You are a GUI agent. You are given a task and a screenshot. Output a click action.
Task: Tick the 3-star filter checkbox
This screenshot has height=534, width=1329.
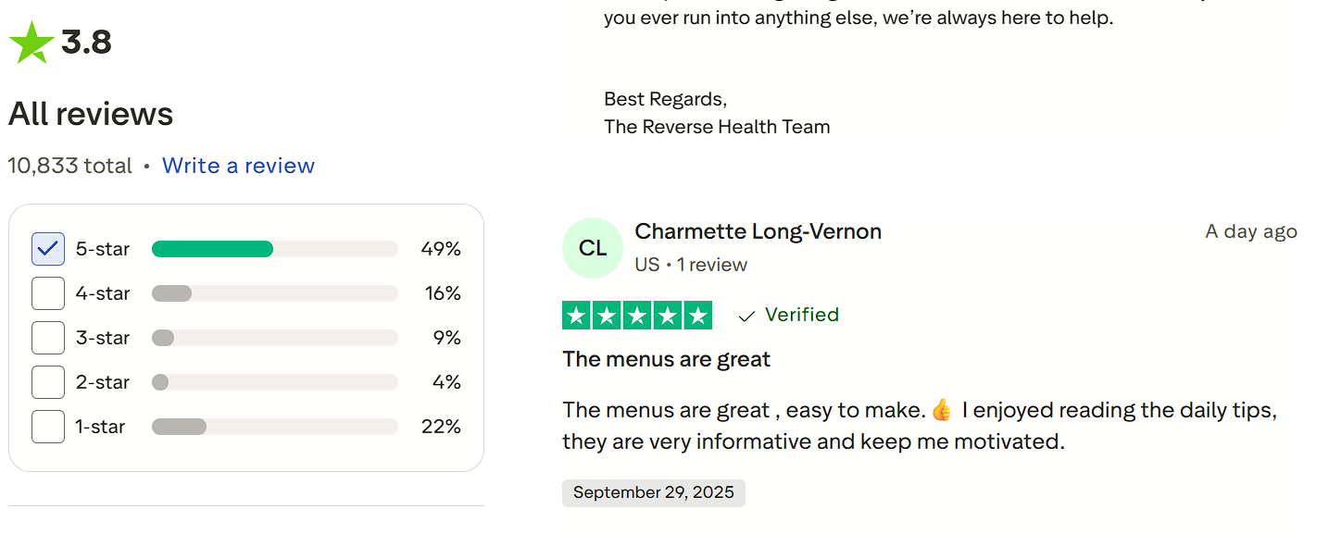click(48, 338)
